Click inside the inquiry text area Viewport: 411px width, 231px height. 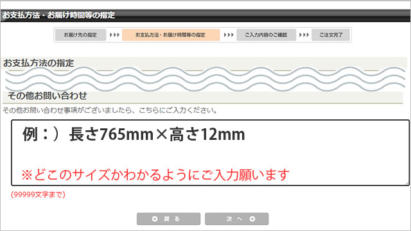point(210,153)
